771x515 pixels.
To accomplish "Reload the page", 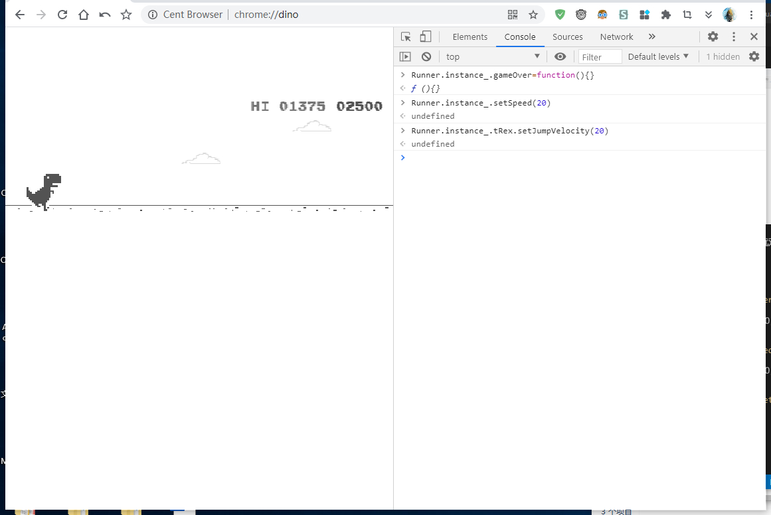I will click(62, 15).
